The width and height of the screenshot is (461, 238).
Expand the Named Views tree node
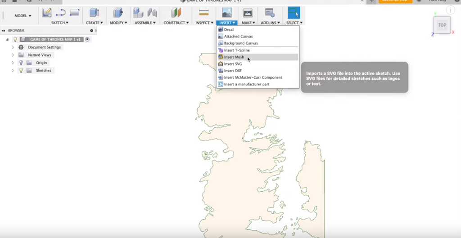(x=13, y=55)
